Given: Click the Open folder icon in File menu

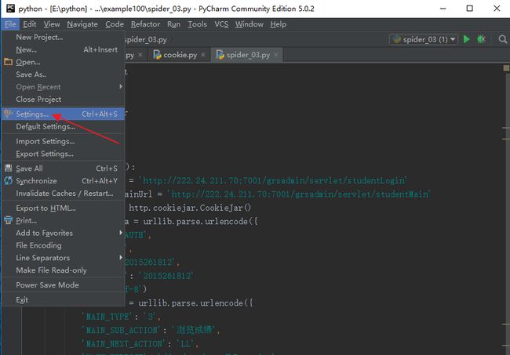Looking at the screenshot, I should click(x=8, y=62).
